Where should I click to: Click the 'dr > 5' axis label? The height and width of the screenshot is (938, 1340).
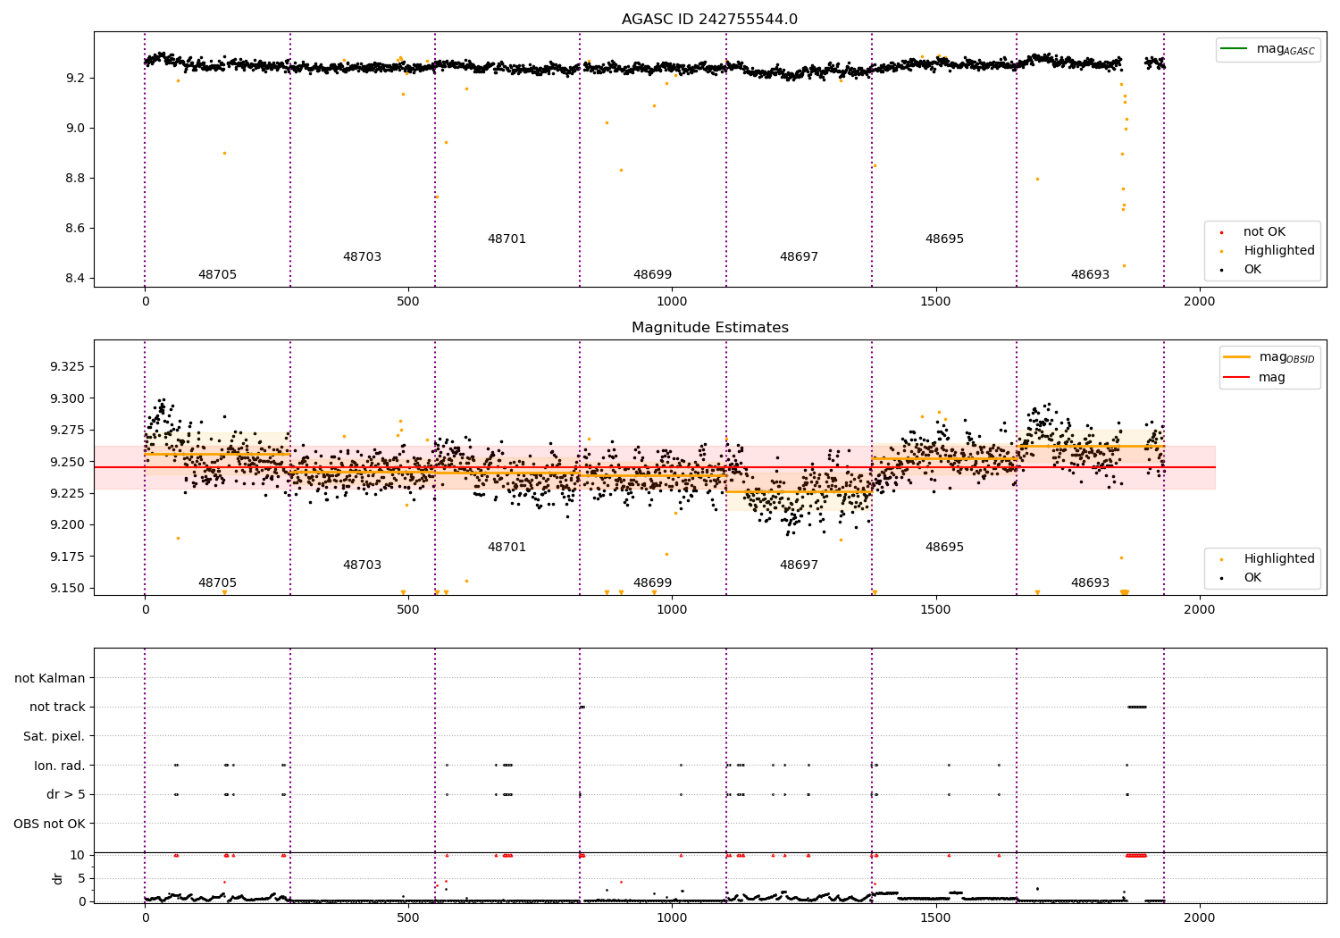click(66, 794)
